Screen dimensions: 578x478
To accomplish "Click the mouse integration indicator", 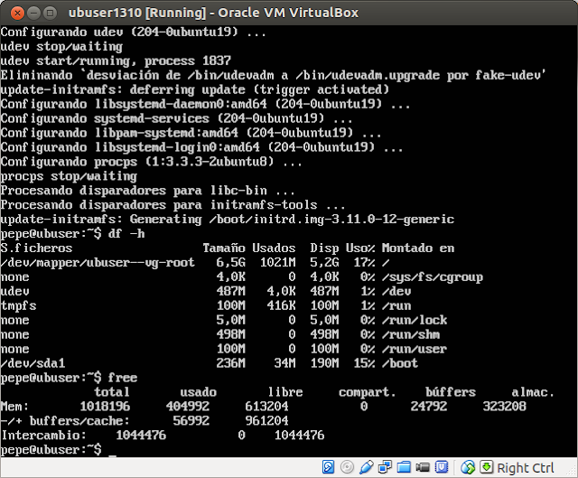I will point(468,467).
